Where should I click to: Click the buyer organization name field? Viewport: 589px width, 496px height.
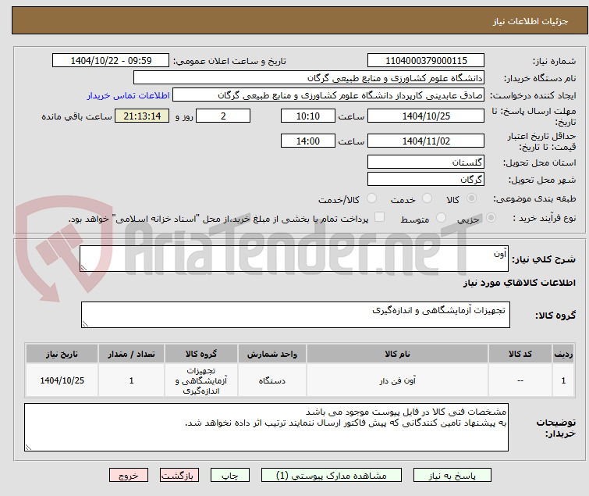pos(309,78)
